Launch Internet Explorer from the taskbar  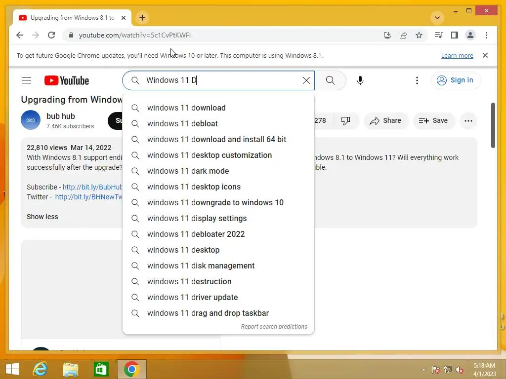41,369
